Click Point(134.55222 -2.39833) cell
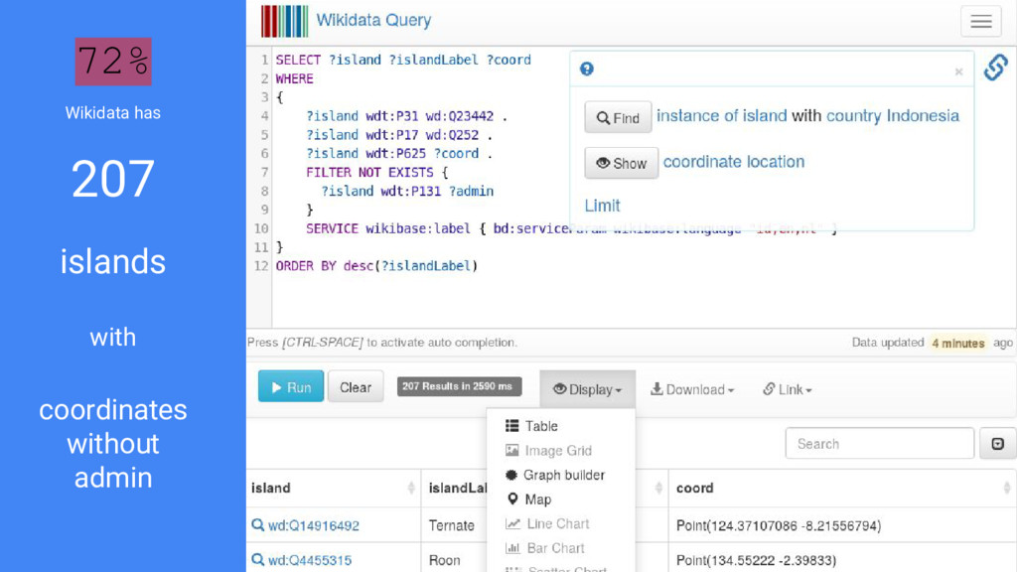Screen dimensions: 1017x572 coord(756,560)
